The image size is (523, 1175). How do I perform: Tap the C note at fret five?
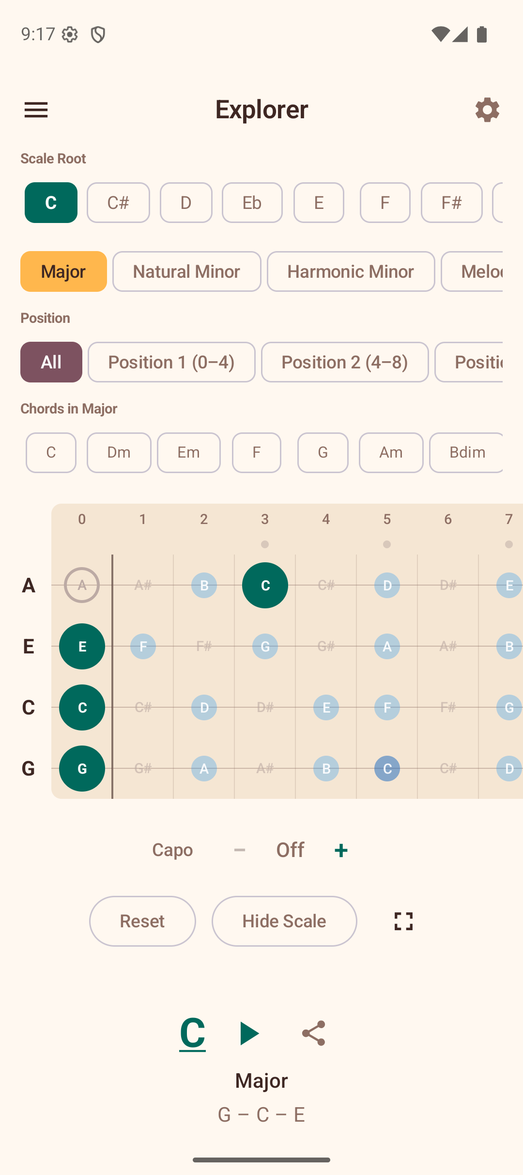coord(386,768)
